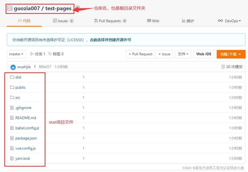Click the wushijie avatar icon

click(13, 67)
